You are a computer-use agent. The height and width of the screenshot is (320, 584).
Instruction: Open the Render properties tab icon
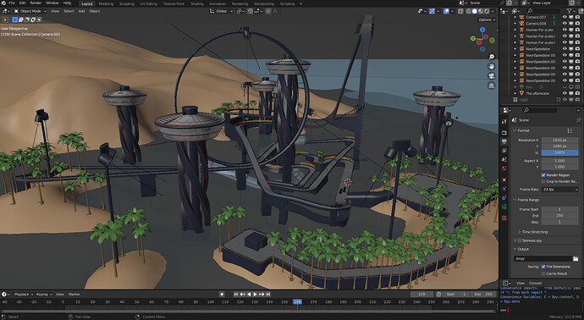coord(504,133)
